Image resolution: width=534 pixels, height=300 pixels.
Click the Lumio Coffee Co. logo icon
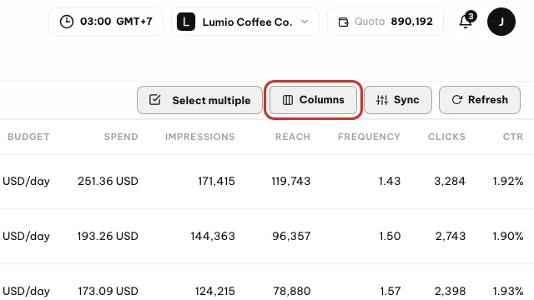[186, 22]
